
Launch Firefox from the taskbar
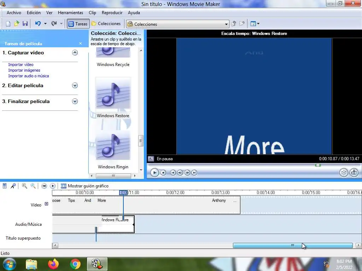click(x=53, y=264)
